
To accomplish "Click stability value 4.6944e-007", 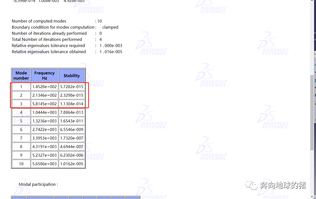I will click(x=72, y=147).
